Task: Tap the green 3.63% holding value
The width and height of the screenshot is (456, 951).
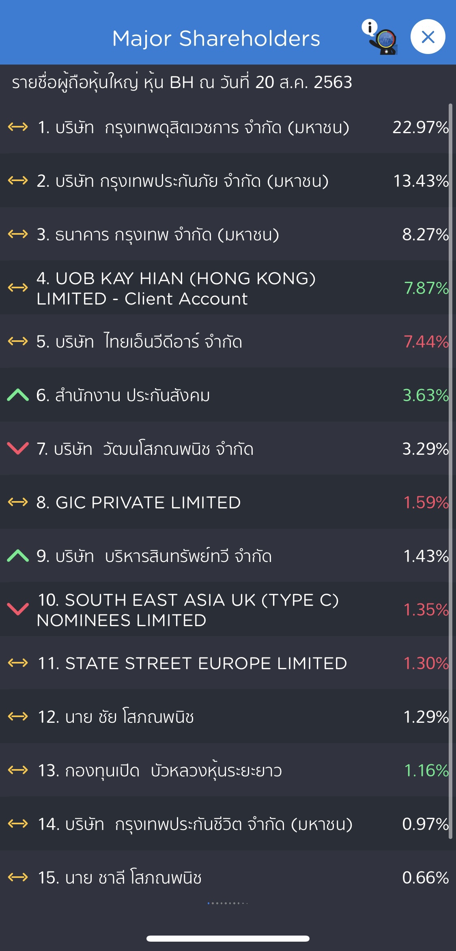Action: pos(425,396)
